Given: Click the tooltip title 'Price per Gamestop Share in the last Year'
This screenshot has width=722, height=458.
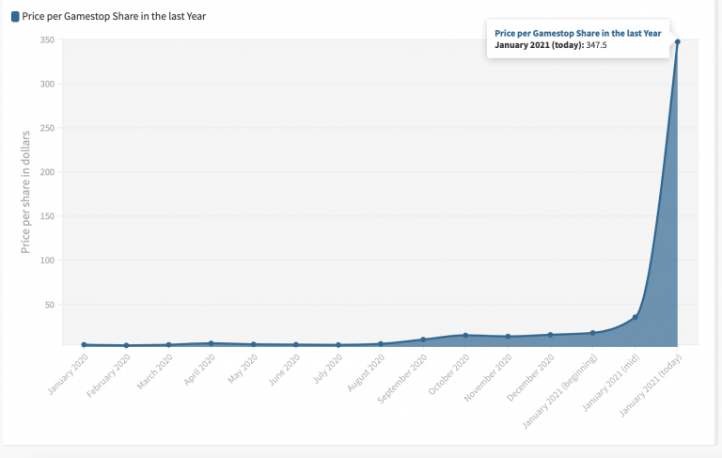Looking at the screenshot, I should point(578,33).
